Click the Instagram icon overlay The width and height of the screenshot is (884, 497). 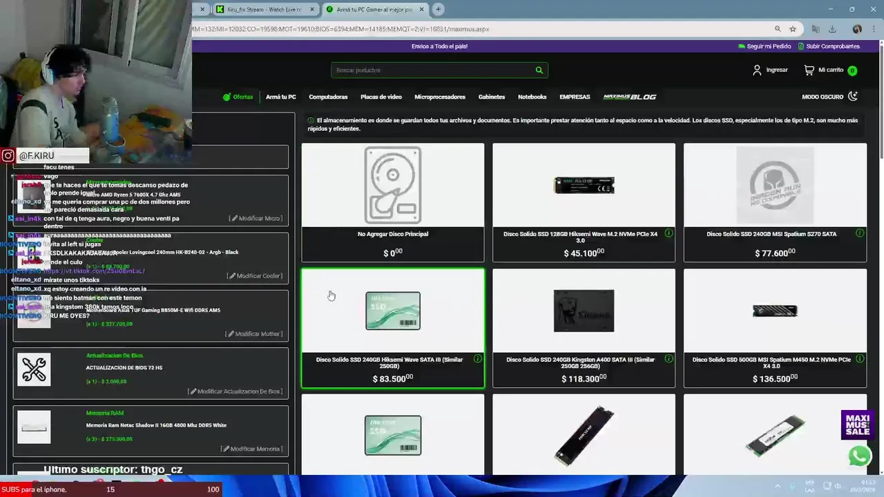coord(8,156)
